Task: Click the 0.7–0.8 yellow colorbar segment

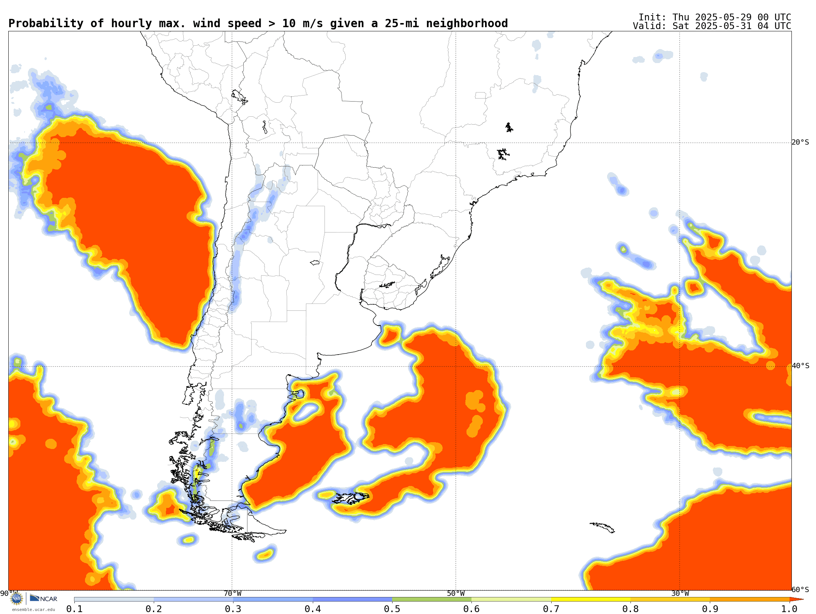Action: (591, 599)
